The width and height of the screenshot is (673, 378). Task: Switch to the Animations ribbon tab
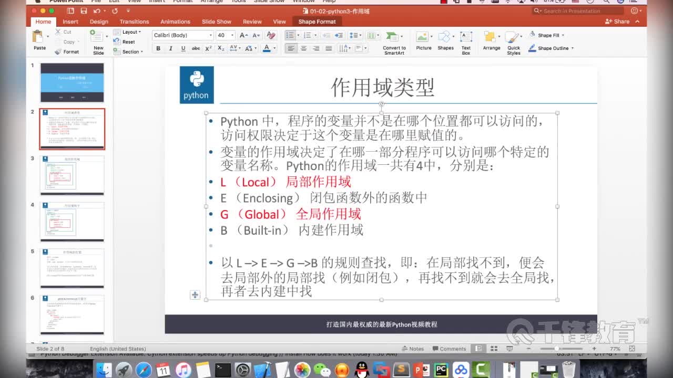click(175, 22)
